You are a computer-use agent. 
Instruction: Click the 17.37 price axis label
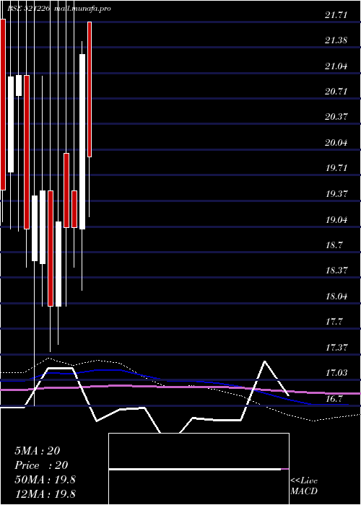tap(336, 348)
